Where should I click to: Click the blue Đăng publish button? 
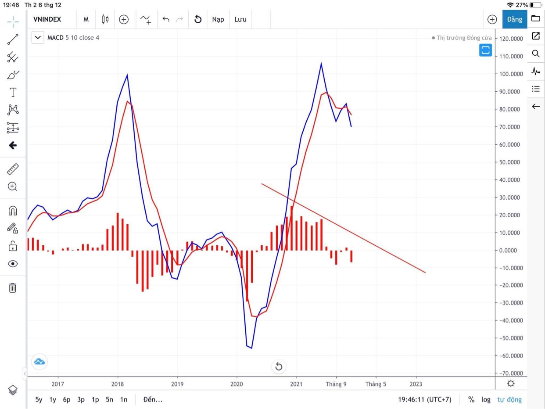click(x=514, y=19)
